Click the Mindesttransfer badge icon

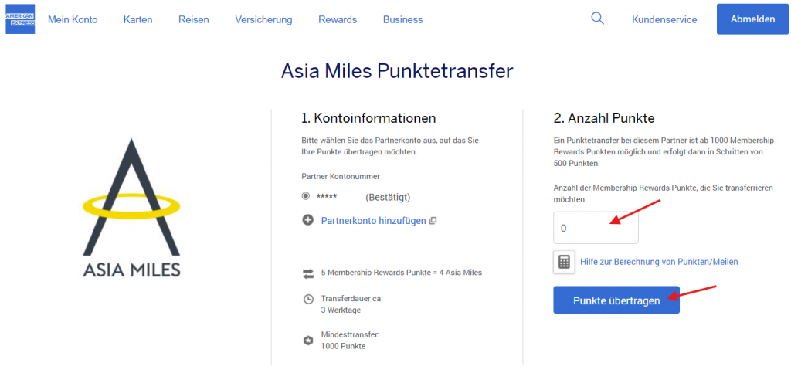(308, 340)
